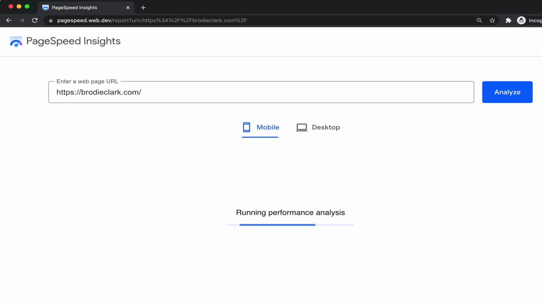Click the zoom magnifier icon in address bar
Image resolution: width=542 pixels, height=305 pixels.
click(479, 20)
